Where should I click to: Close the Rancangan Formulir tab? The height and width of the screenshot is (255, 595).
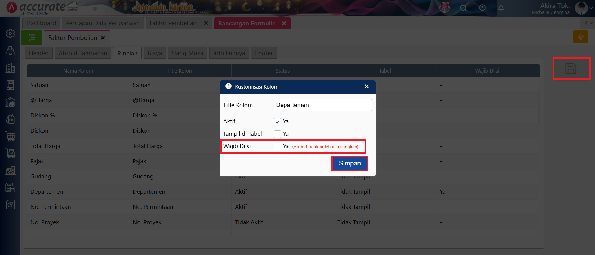(284, 23)
